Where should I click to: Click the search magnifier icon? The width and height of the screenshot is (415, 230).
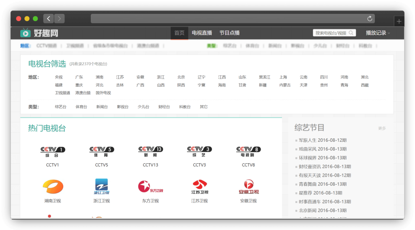351,33
